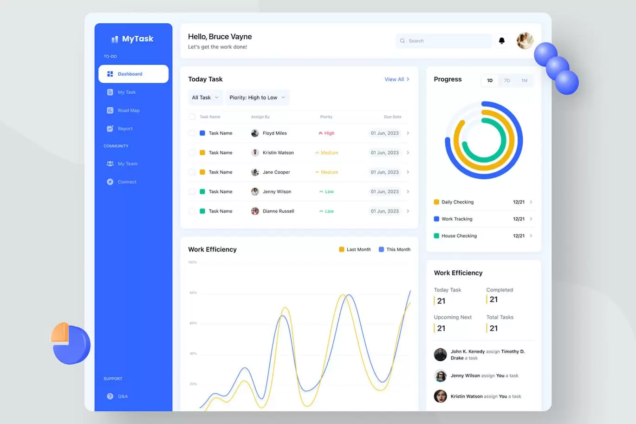Click Floyd Miles avatar icon

[255, 133]
